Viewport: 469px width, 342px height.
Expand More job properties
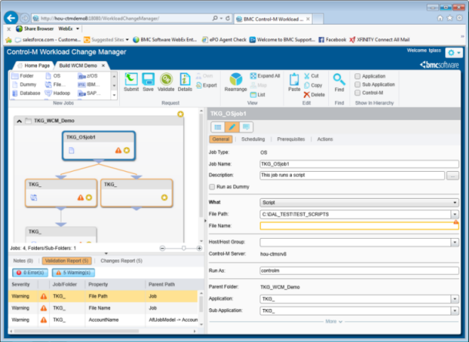[x=333, y=321]
